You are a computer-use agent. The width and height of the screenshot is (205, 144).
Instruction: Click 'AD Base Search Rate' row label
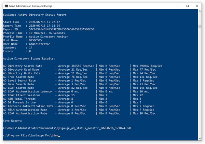point(18,84)
